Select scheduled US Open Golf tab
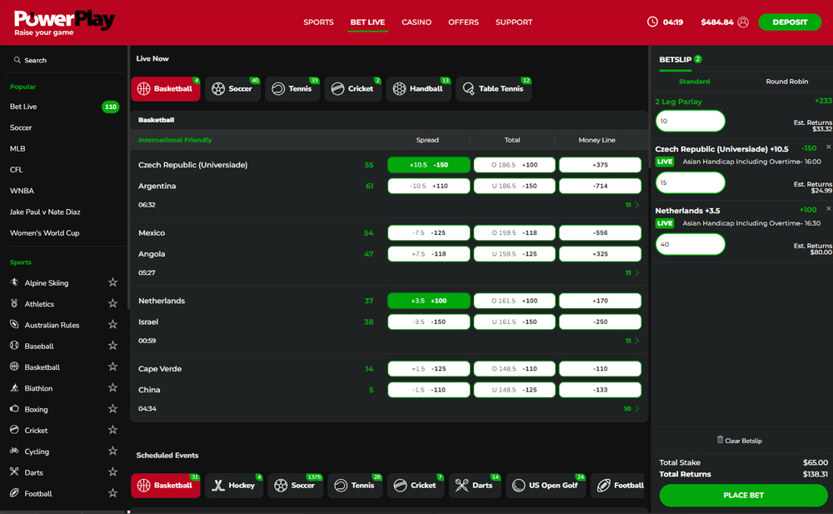Viewport: 833px width, 514px height. (546, 486)
